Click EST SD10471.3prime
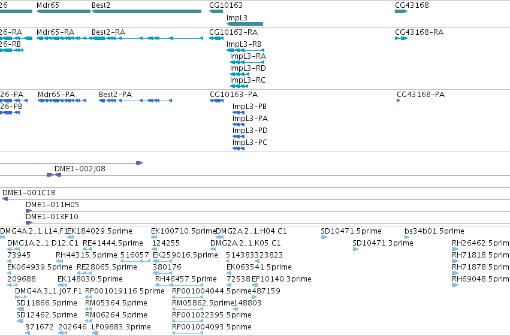510x336 pixels. click(383, 243)
